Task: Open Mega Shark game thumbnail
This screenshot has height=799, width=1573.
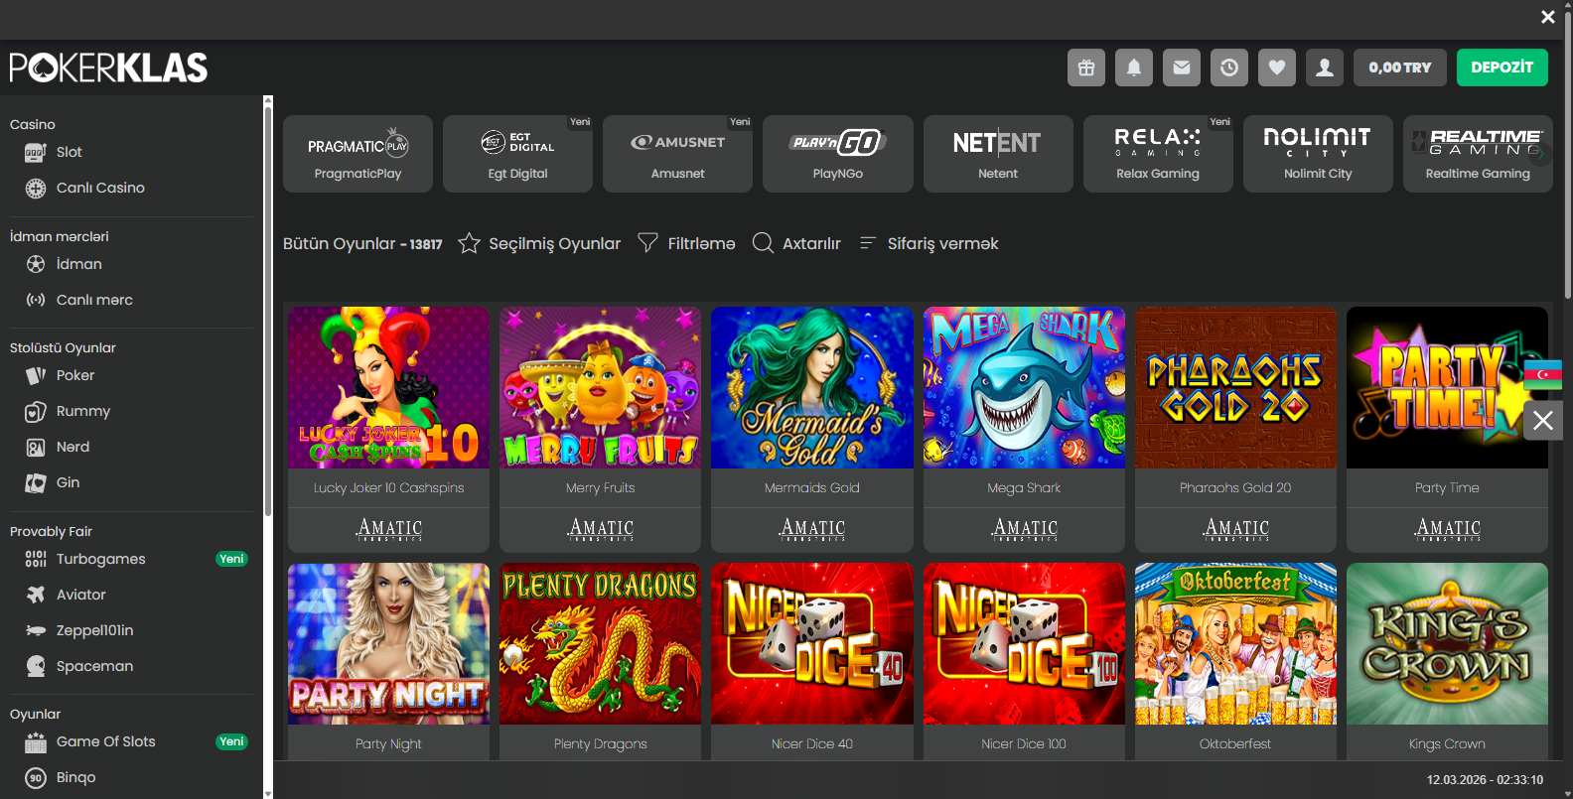Action: 1024,387
